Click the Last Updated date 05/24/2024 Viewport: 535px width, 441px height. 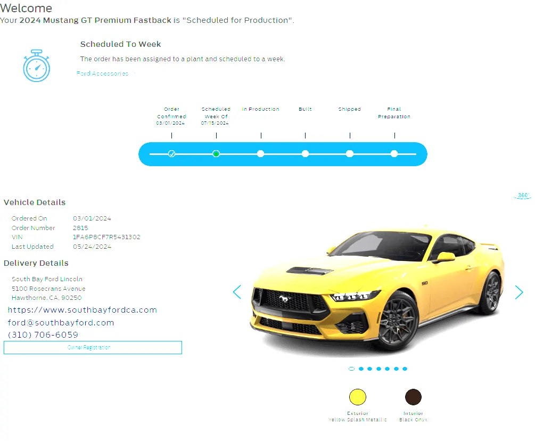tap(92, 247)
